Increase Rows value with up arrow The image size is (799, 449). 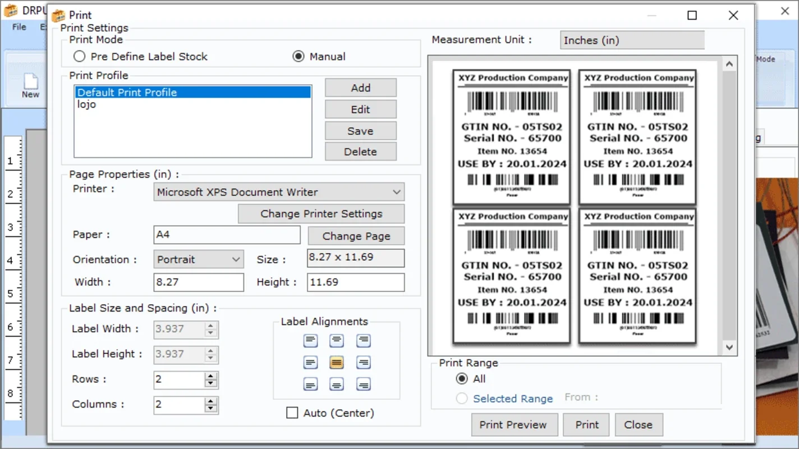(x=211, y=376)
